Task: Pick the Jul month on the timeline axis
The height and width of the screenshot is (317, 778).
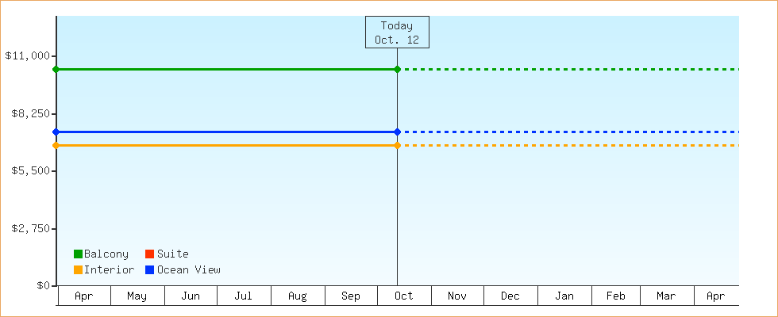Action: (244, 296)
